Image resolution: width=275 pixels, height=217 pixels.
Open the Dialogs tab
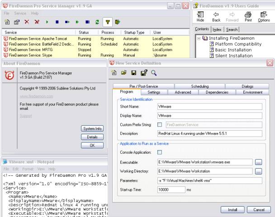247,86
